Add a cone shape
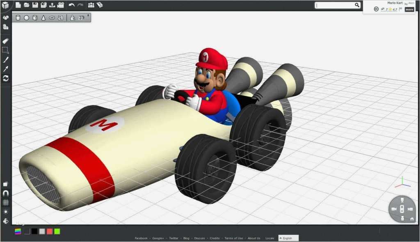 pos(43,18)
